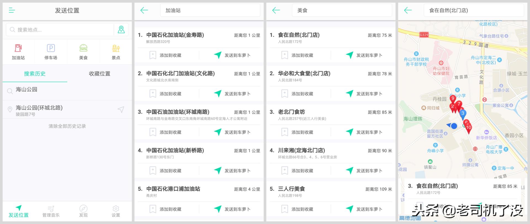Tap bookmark icon for 川来湘(定海北门店)
Screen dimensions: 530x224
point(285,171)
